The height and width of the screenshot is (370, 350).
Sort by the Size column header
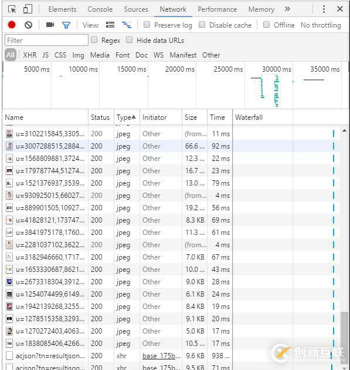[x=195, y=117]
